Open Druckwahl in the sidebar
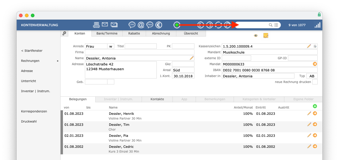The image size is (339, 160). pos(29,121)
